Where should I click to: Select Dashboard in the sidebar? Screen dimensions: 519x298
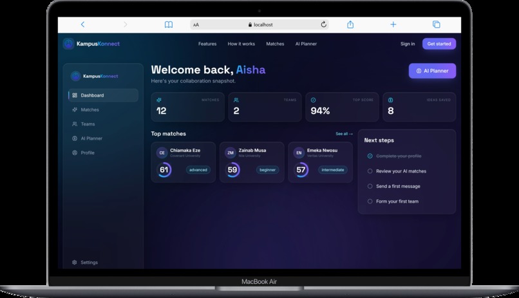103,95
